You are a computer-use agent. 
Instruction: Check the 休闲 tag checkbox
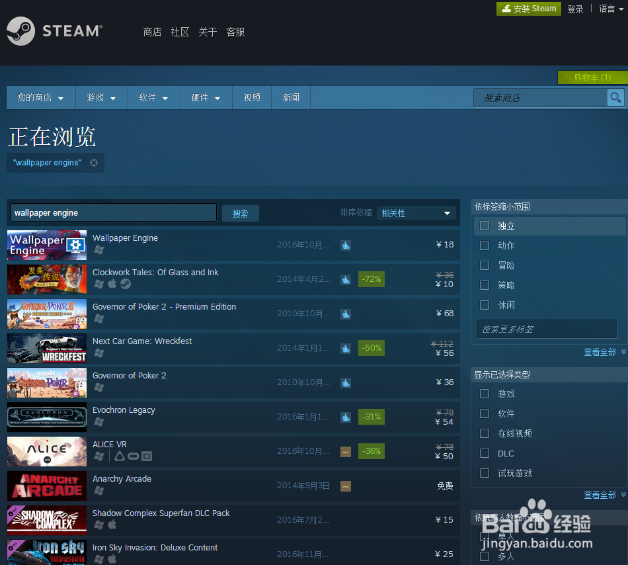pyautogui.click(x=485, y=305)
